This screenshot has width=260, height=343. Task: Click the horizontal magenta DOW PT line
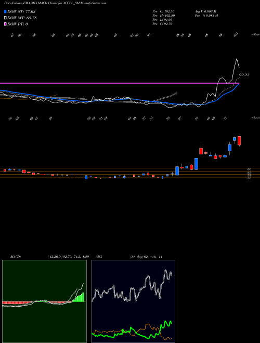(x=120, y=83)
